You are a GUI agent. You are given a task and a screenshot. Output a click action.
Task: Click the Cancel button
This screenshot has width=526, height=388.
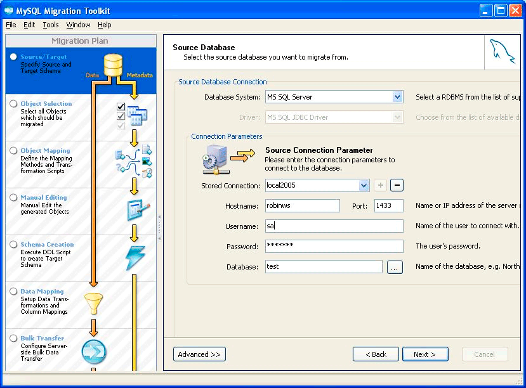(484, 354)
